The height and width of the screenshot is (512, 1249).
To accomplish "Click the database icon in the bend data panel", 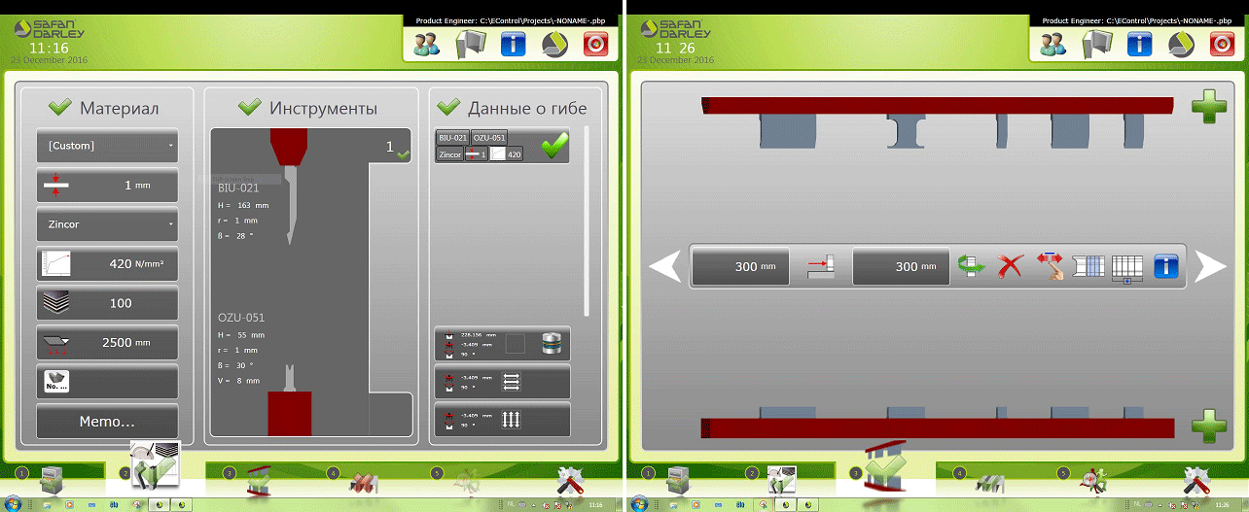I will 552,344.
